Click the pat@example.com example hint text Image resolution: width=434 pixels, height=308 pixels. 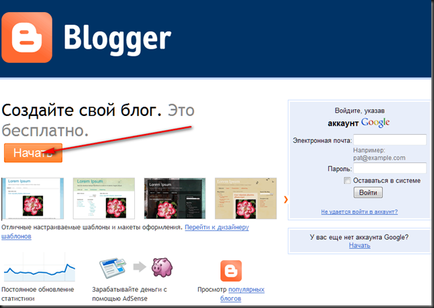point(379,158)
